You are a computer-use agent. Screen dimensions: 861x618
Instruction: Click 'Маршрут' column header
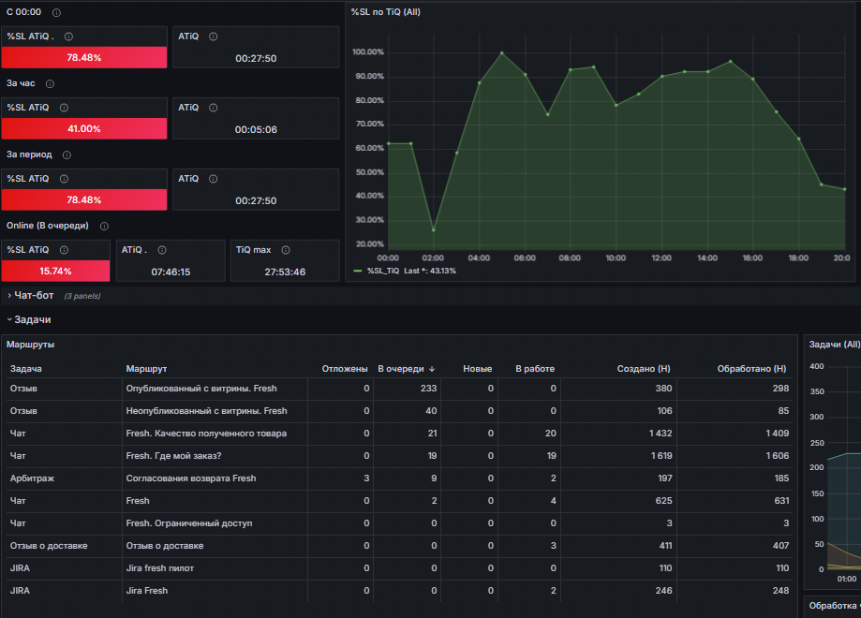click(x=146, y=369)
